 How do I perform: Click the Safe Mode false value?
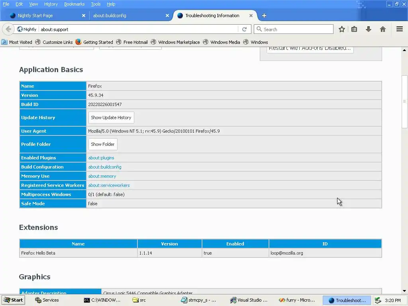[92, 204]
